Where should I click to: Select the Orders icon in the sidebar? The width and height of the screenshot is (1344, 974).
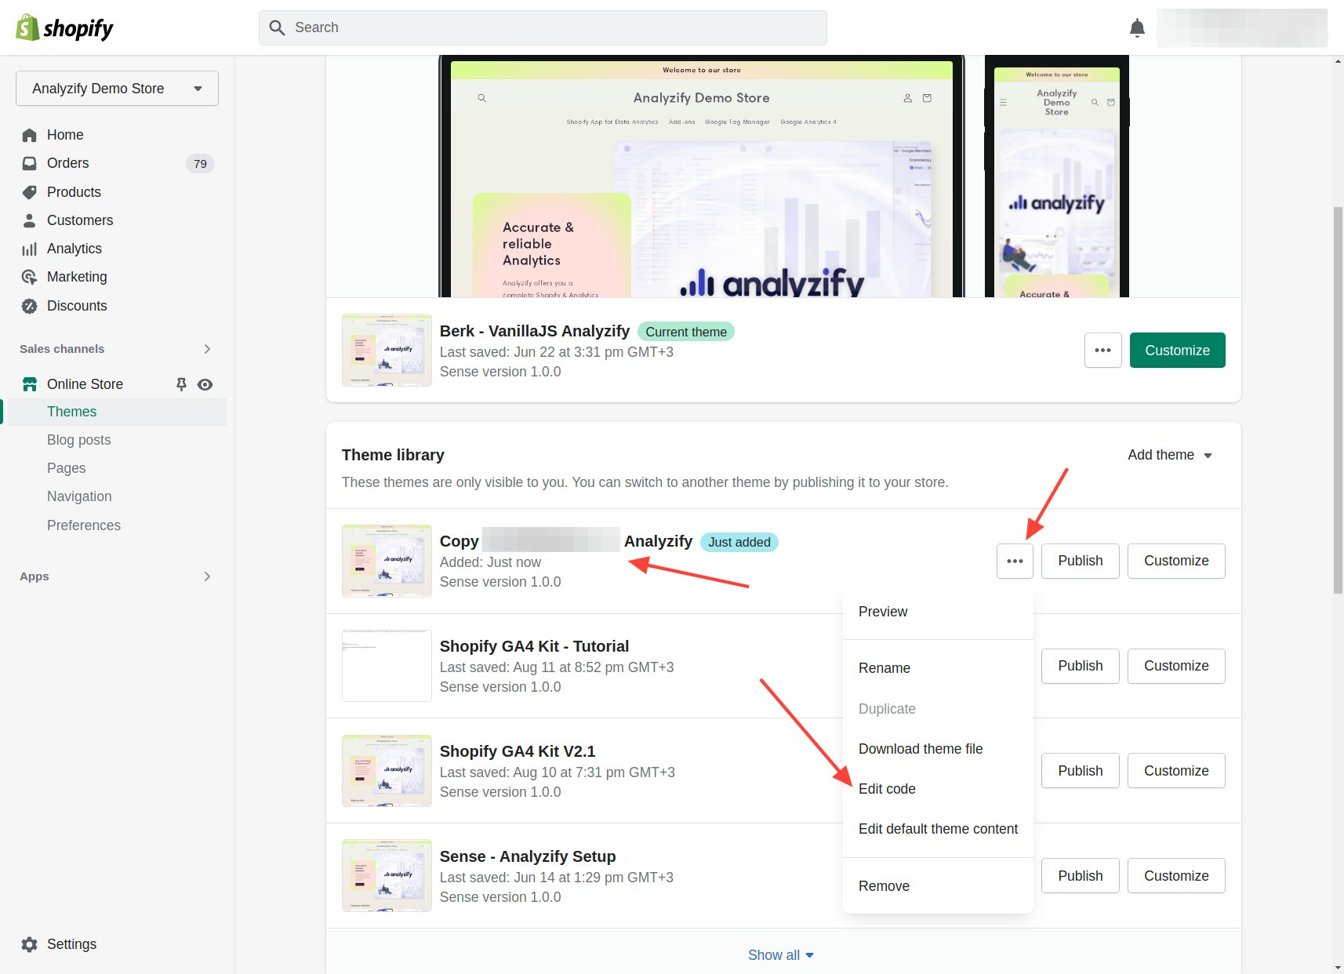(x=29, y=163)
